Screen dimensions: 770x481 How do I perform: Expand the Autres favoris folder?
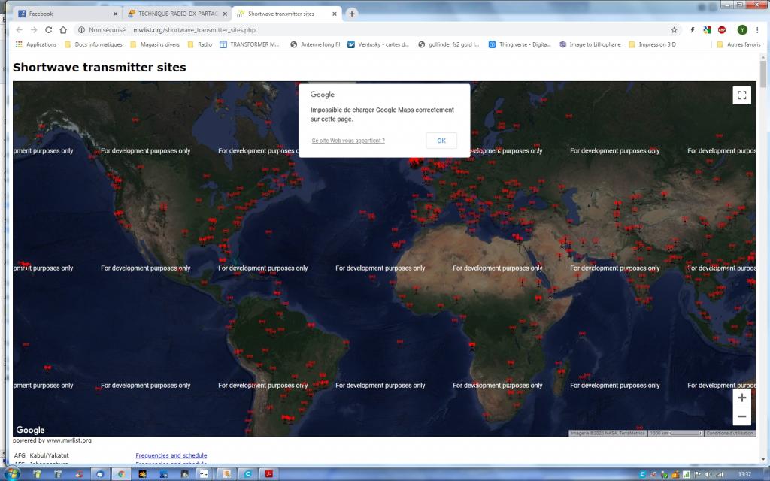coord(738,44)
